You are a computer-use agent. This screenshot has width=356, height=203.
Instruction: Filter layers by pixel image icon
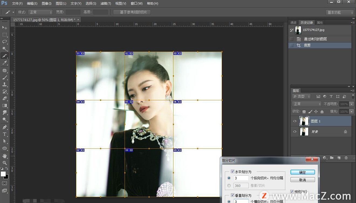click(318, 97)
